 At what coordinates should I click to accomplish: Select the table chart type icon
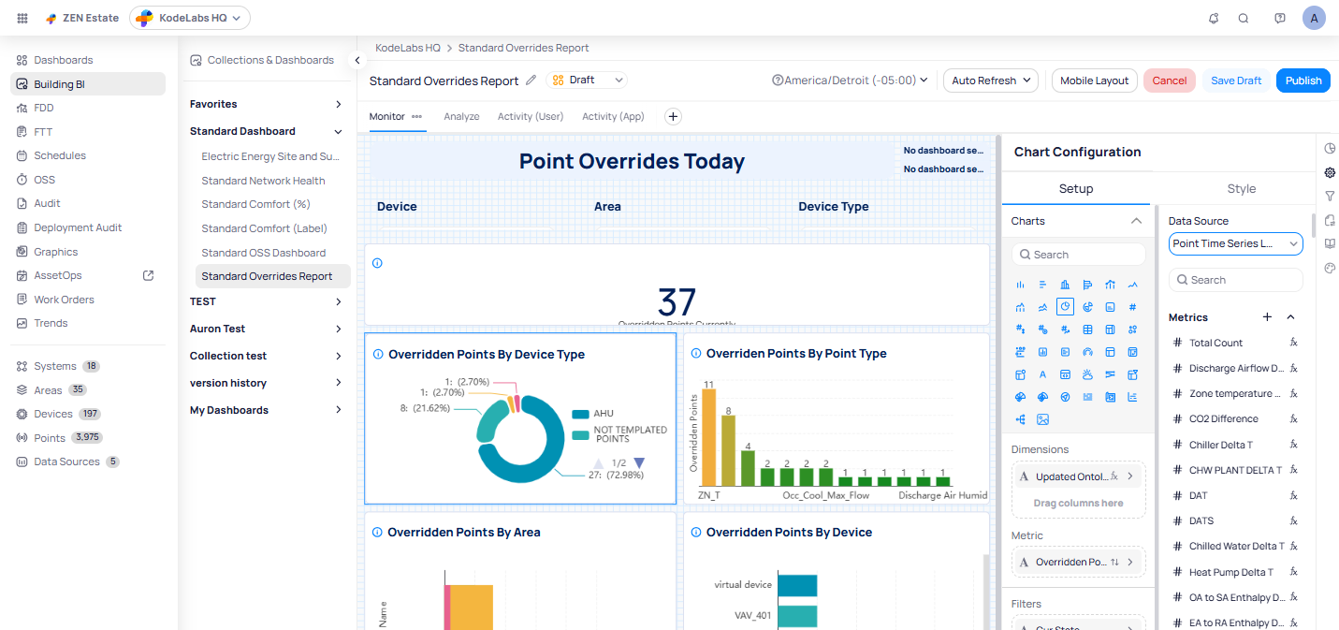[1087, 330]
